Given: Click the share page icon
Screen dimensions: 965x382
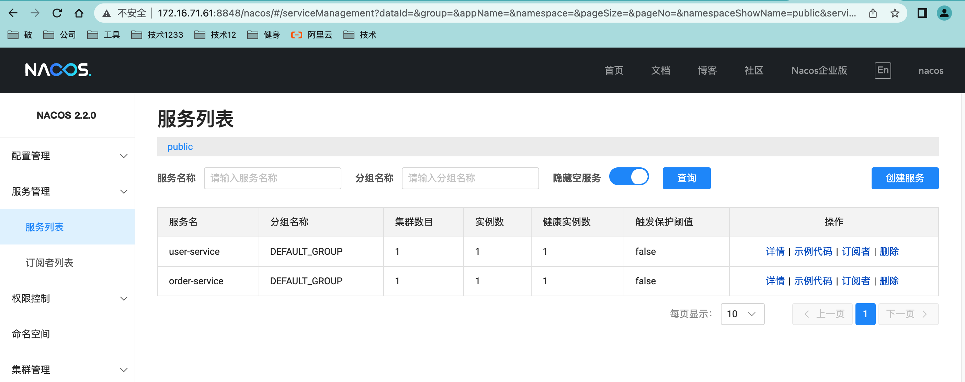Looking at the screenshot, I should (873, 13).
